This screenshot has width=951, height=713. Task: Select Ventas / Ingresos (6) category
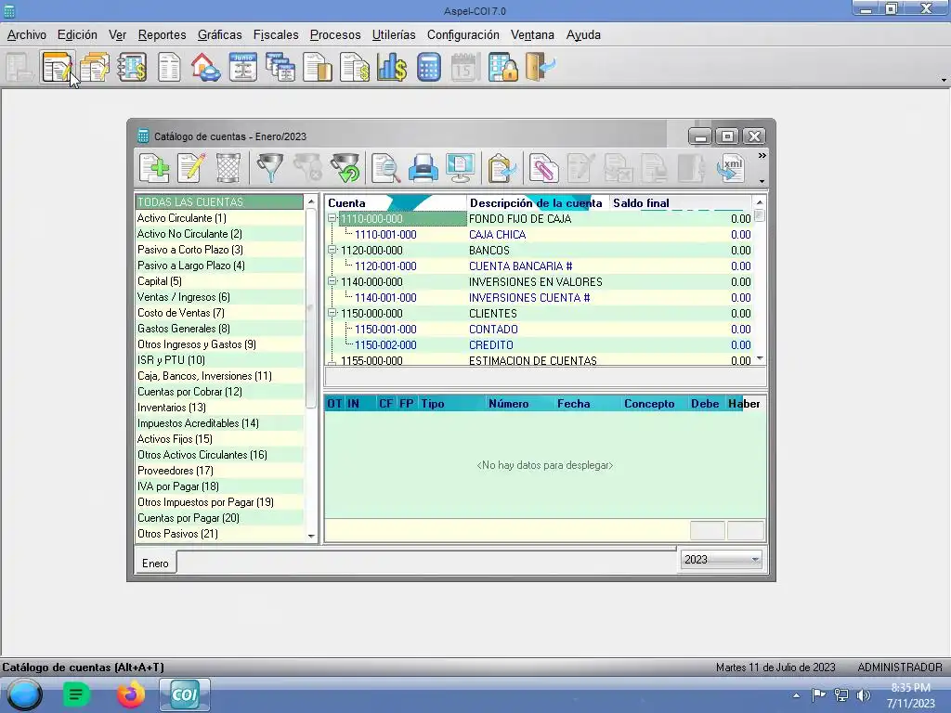[x=219, y=296]
